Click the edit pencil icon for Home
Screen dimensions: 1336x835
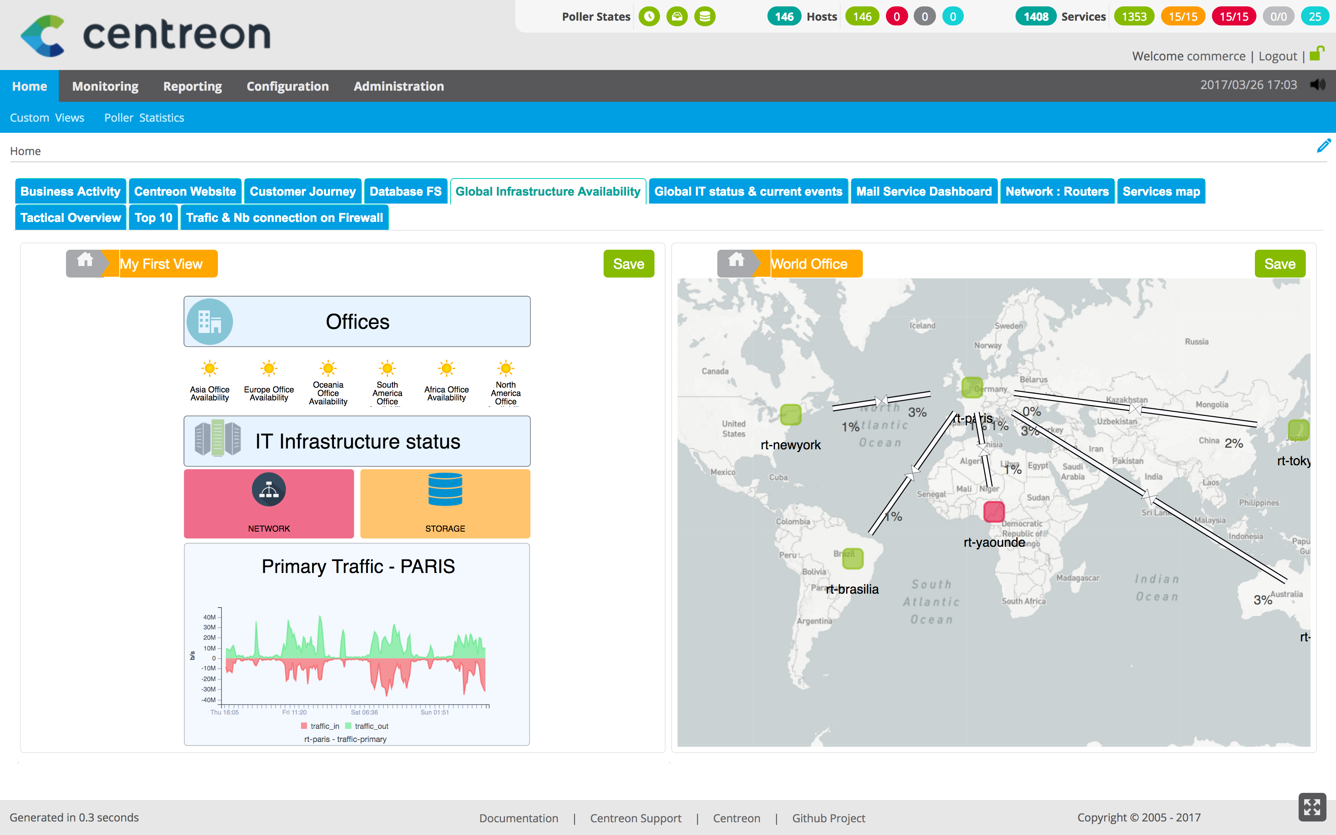(x=1322, y=146)
